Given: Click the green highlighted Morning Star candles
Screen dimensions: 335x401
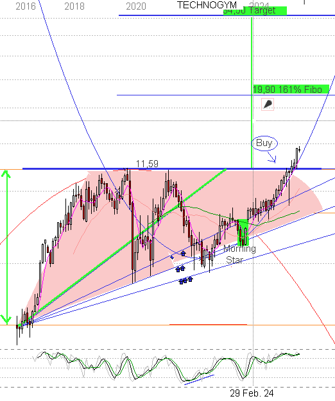Looking at the screenshot, I should (243, 233).
